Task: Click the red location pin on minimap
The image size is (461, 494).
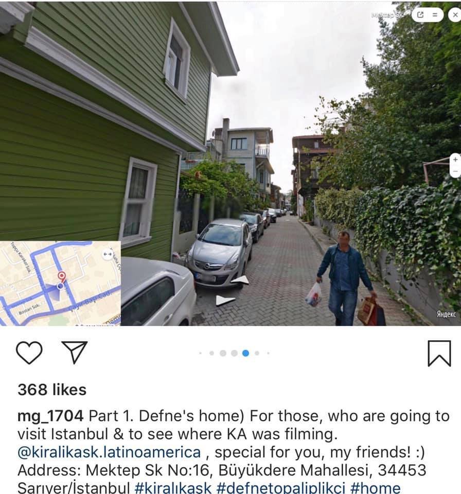Action: click(x=62, y=277)
